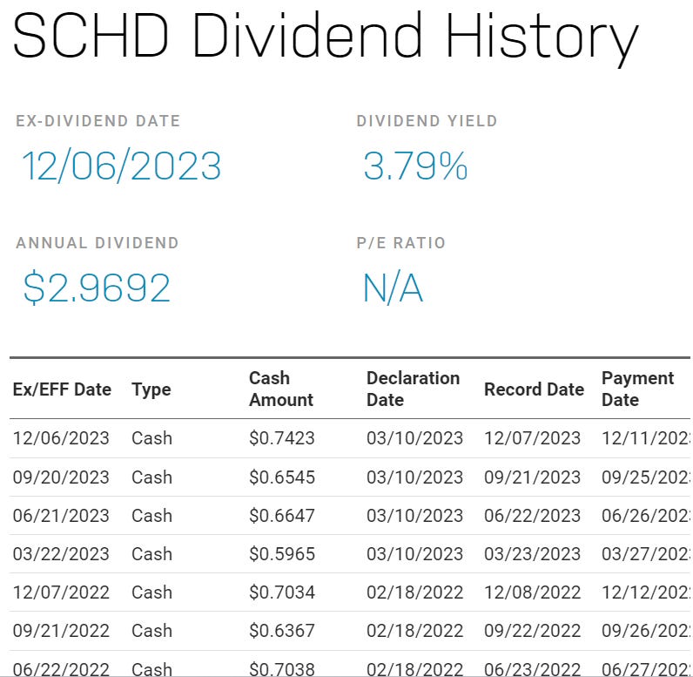Click ex date 09/21/2022
The height and width of the screenshot is (677, 693).
click(x=61, y=631)
